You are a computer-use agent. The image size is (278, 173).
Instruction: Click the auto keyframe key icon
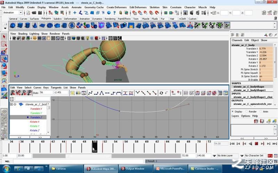coord(270,156)
